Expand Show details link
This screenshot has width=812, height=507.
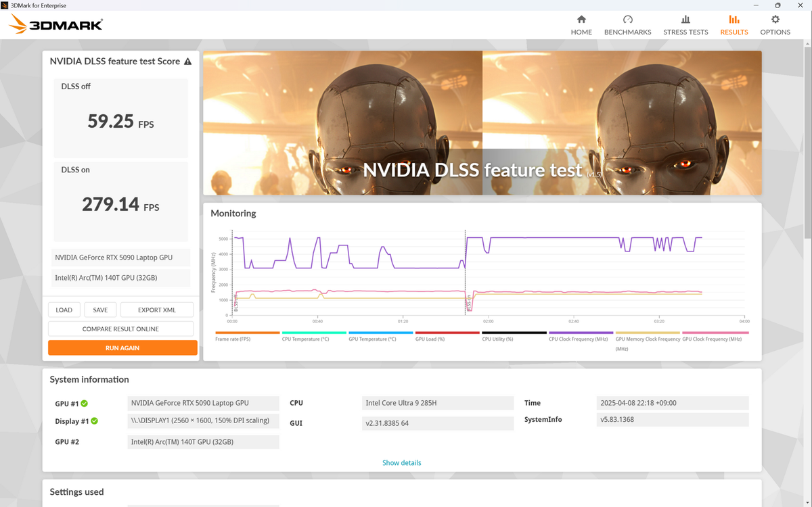pyautogui.click(x=402, y=463)
